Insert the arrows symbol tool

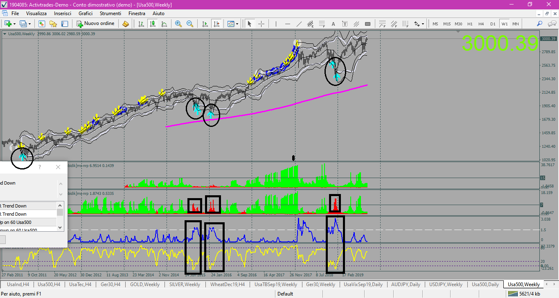(417, 24)
